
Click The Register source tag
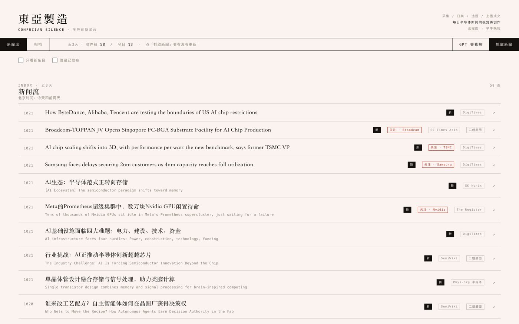(x=469, y=210)
